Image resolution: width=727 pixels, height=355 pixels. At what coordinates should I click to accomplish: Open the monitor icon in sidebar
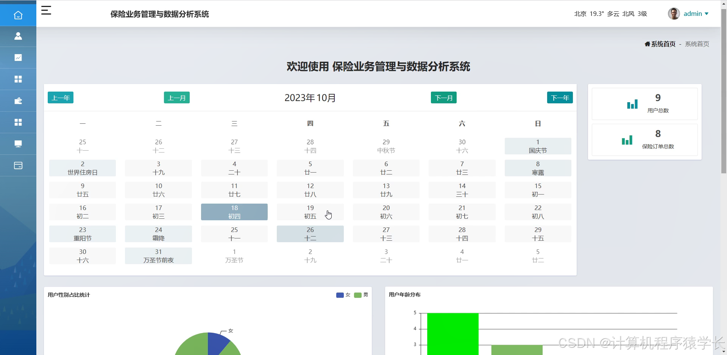(x=18, y=144)
